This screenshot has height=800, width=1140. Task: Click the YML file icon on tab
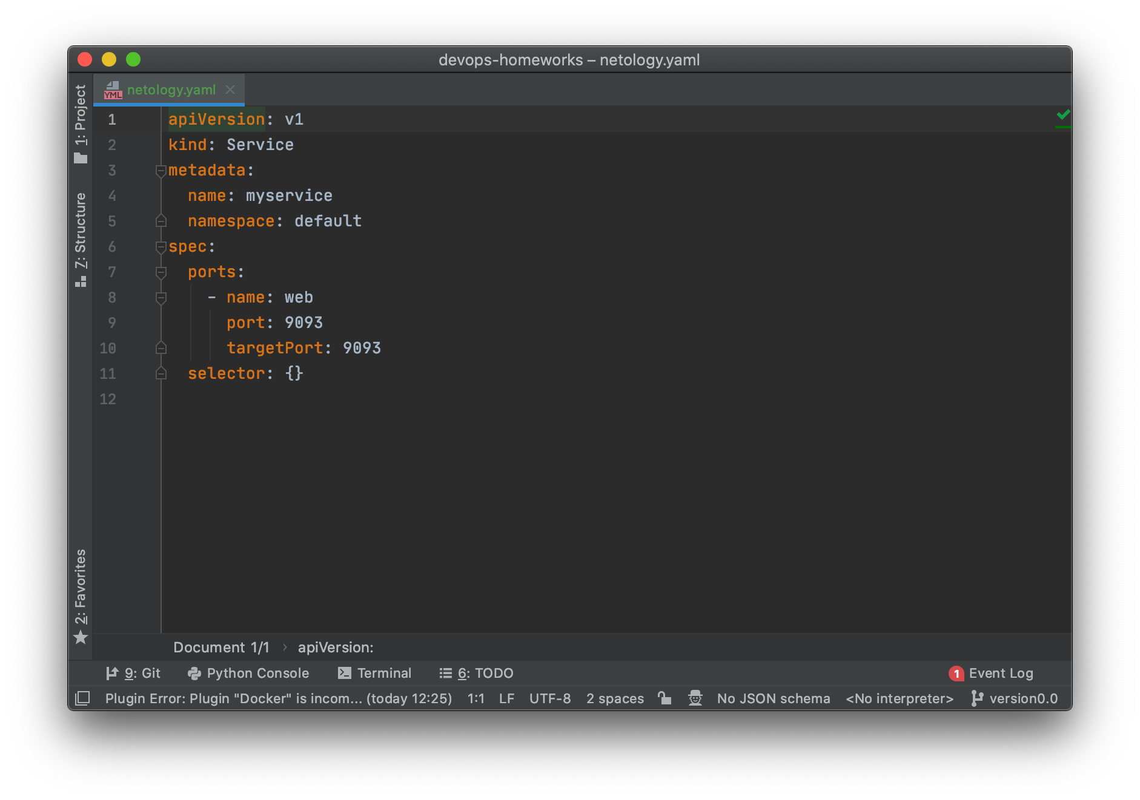point(113,90)
